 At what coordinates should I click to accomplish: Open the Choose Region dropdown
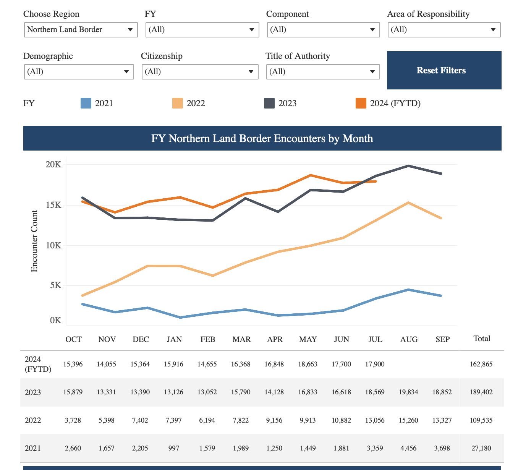point(81,30)
